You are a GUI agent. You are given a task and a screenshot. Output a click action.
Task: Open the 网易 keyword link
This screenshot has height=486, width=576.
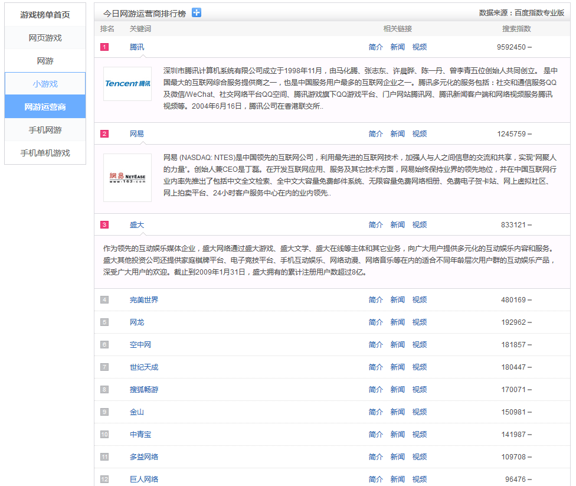click(137, 134)
